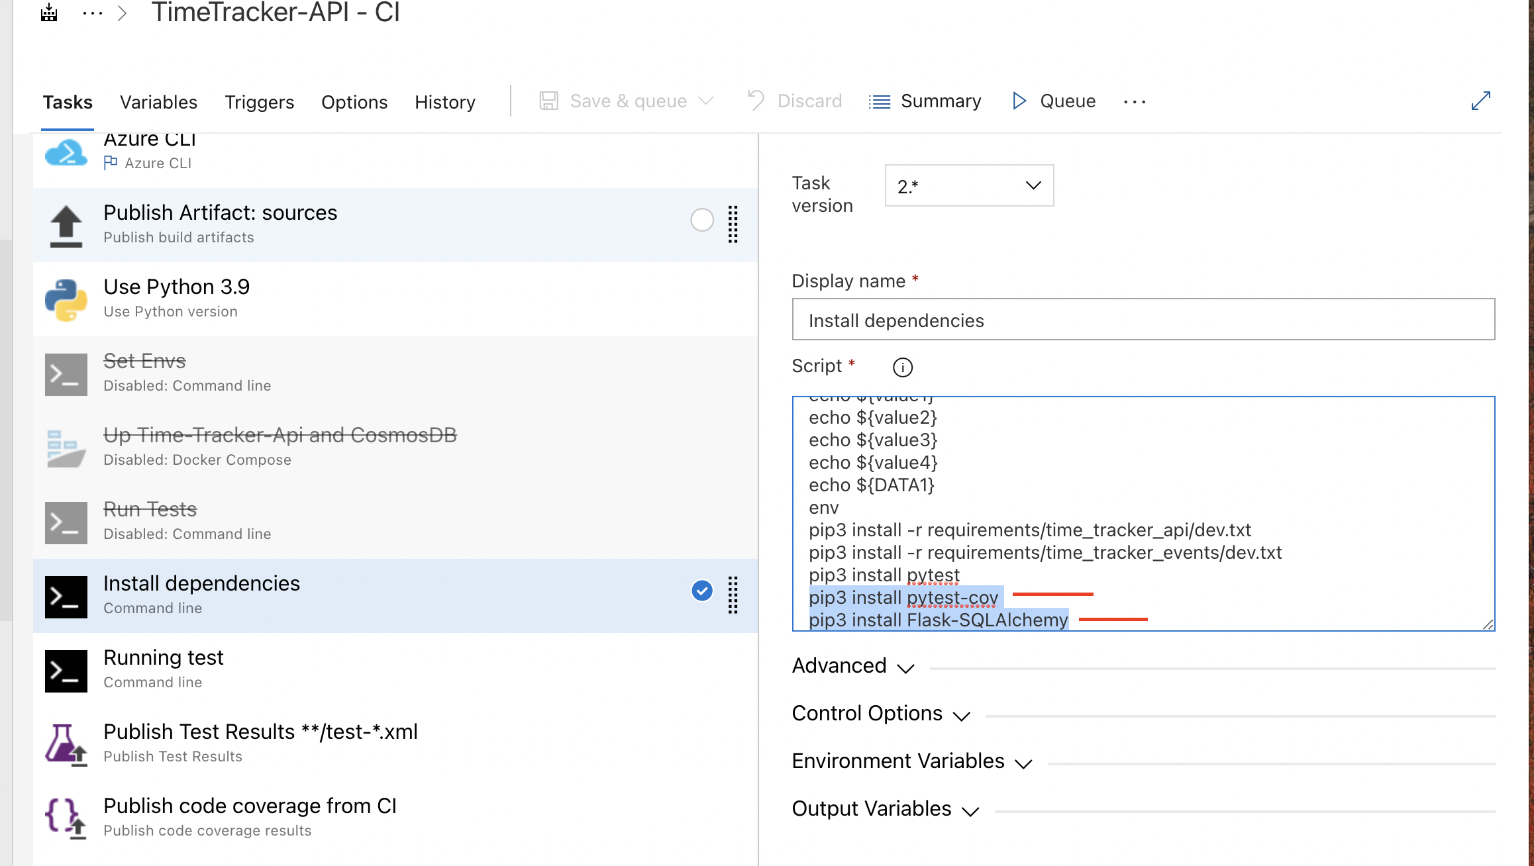Click the Use Python 3.9 snake icon
The width and height of the screenshot is (1534, 866).
pos(66,299)
